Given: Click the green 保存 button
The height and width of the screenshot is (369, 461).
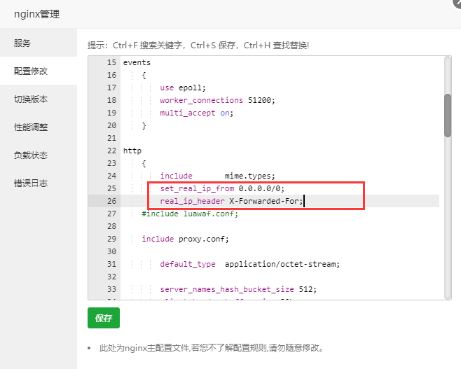Looking at the screenshot, I should tap(104, 318).
